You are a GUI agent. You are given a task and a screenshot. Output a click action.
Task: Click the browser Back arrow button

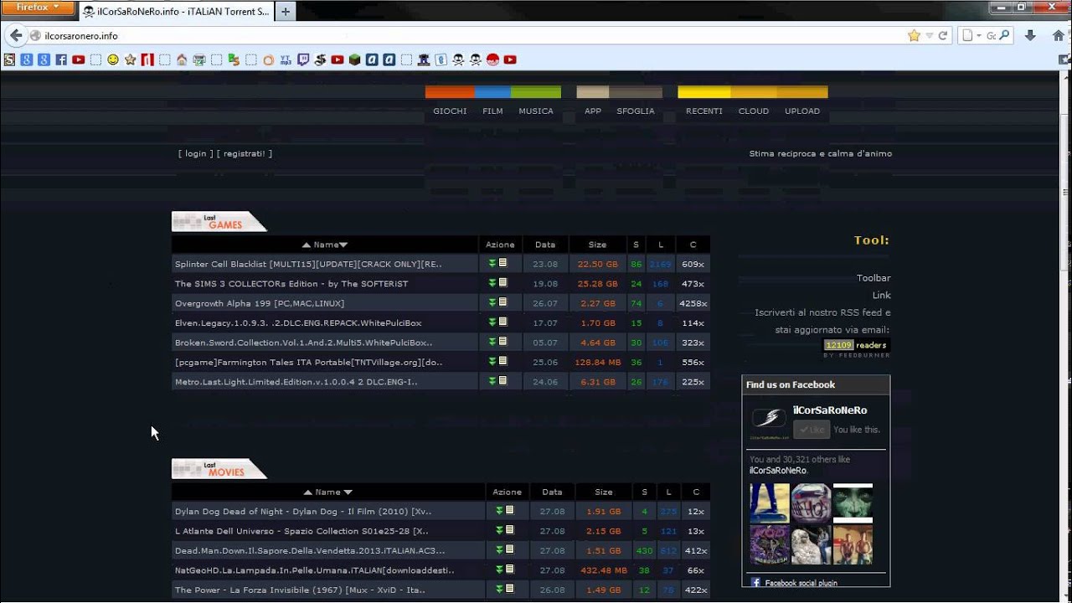pyautogui.click(x=15, y=35)
